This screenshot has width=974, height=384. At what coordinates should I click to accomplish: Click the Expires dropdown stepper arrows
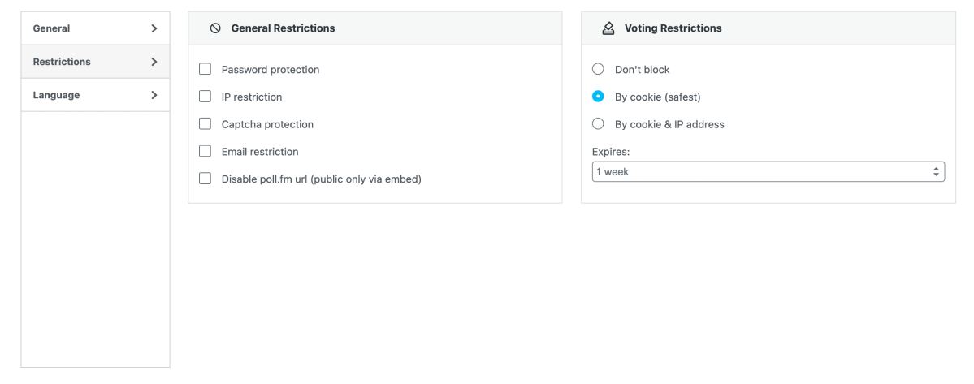pyautogui.click(x=936, y=172)
